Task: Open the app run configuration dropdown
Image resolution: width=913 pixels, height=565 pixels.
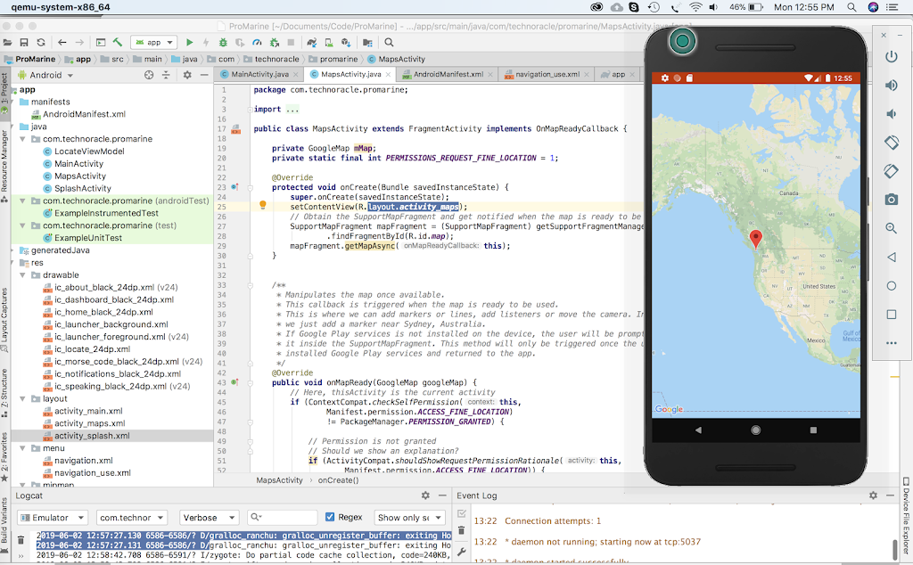Action: [x=153, y=42]
